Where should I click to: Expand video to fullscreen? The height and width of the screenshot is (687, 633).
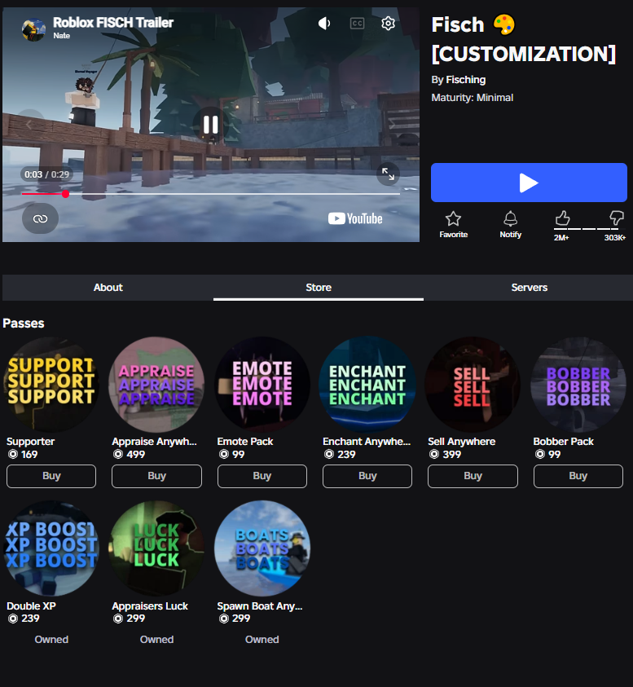coord(388,174)
